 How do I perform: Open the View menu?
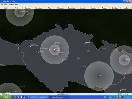(6, 4)
